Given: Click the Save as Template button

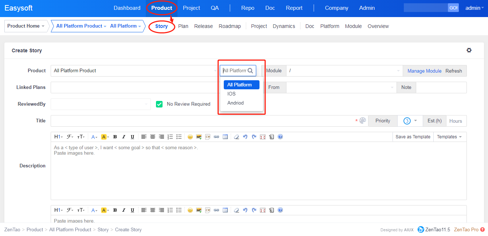Looking at the screenshot, I should [413, 137].
